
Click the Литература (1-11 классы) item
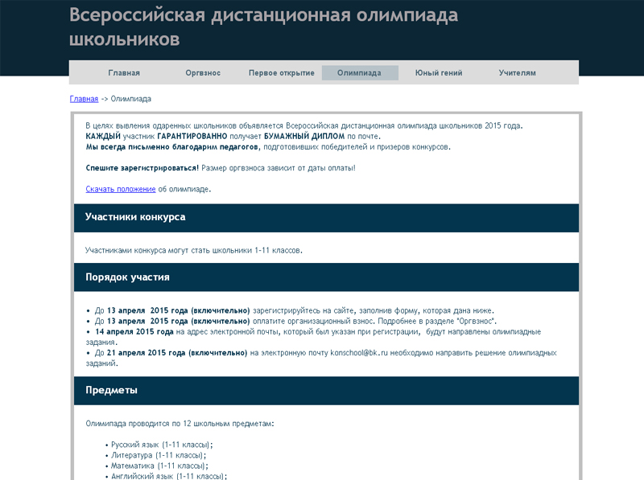[159, 455]
